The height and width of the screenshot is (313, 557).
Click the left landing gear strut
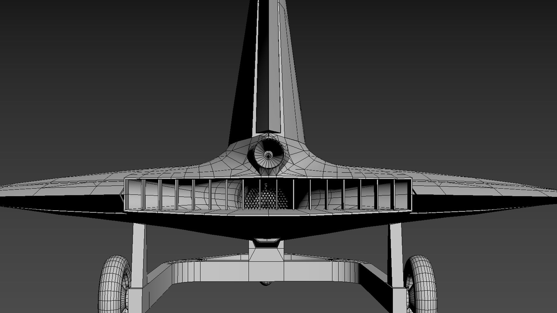(139, 255)
